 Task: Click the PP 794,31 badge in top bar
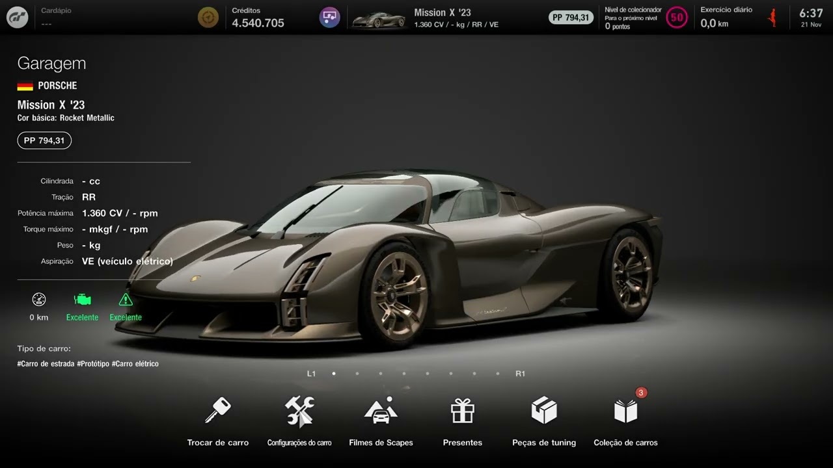pos(571,18)
